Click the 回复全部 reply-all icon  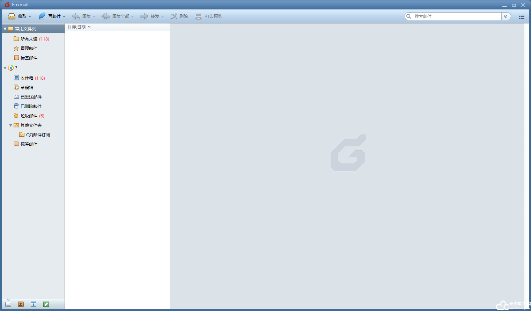pyautogui.click(x=105, y=16)
